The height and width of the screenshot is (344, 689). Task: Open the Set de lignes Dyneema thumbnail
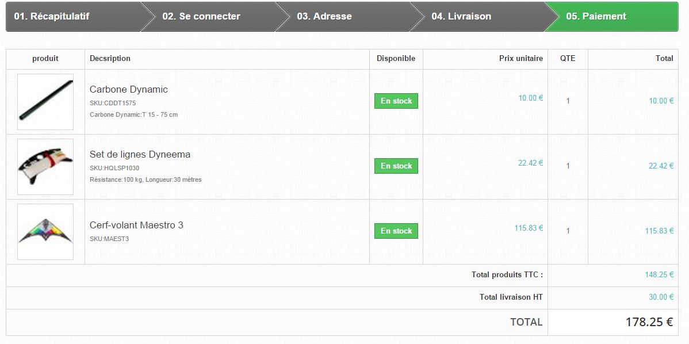(x=45, y=166)
